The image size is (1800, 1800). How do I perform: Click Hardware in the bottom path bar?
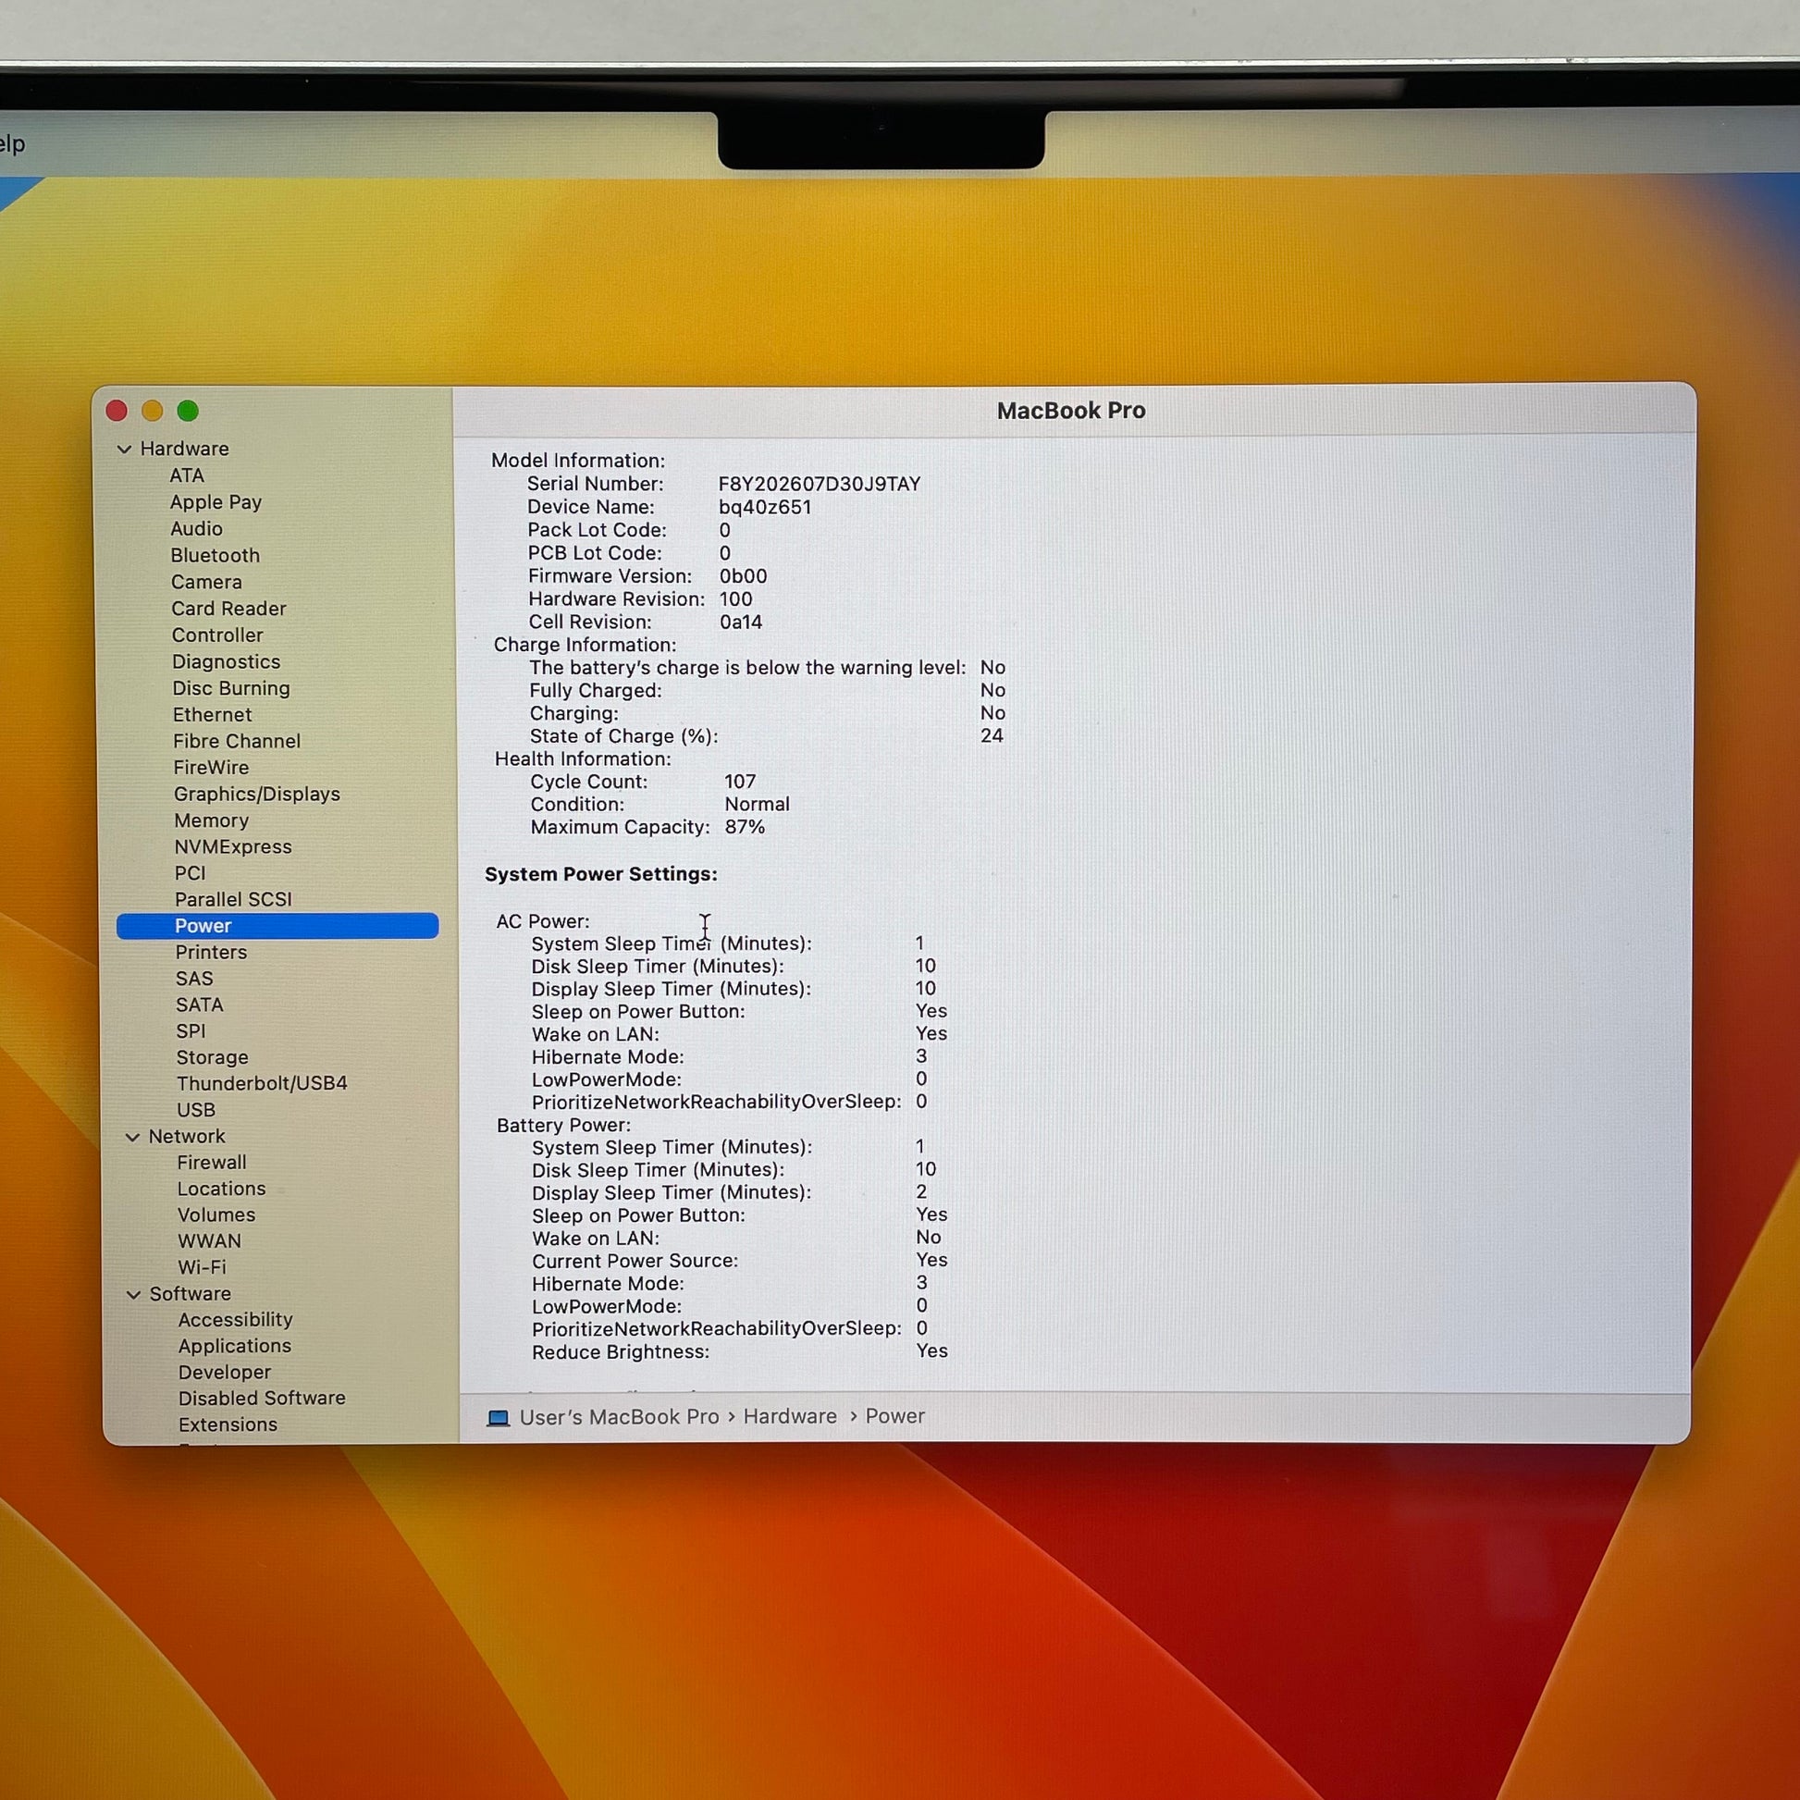(x=790, y=1416)
